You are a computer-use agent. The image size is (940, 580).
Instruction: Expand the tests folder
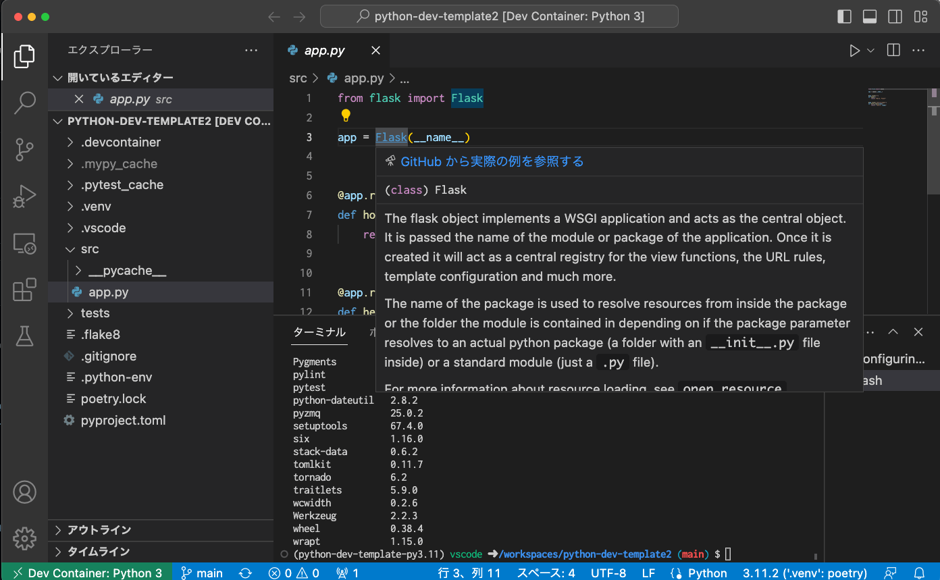coord(161,313)
